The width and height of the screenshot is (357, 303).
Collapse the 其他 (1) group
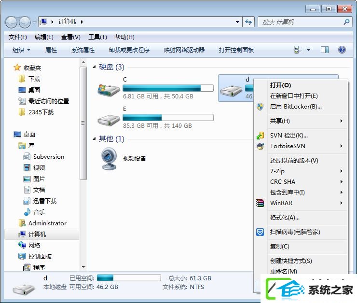tap(94, 138)
